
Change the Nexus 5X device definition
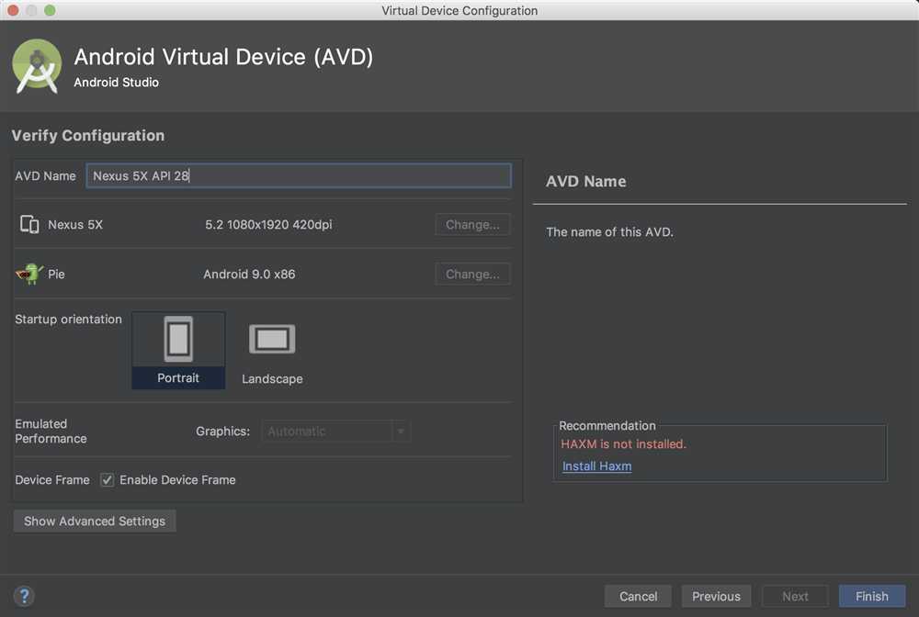472,225
